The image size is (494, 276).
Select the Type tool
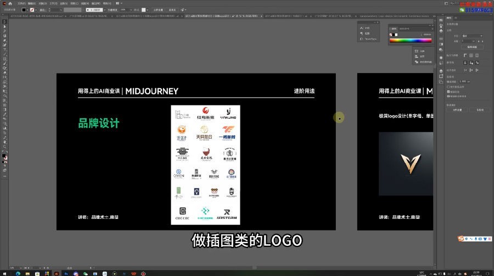[x=4, y=49]
